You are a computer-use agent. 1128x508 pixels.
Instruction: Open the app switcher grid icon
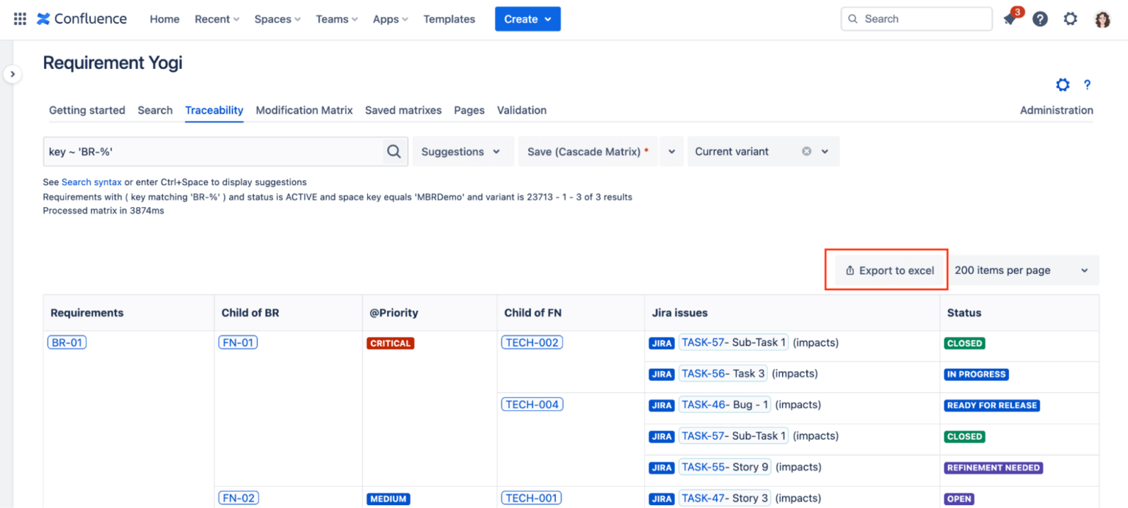tap(18, 18)
